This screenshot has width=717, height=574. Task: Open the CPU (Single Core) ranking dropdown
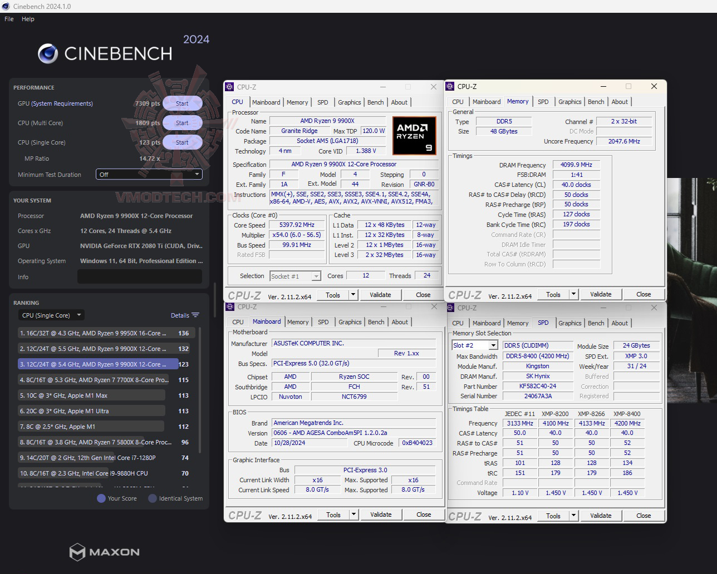[51, 315]
